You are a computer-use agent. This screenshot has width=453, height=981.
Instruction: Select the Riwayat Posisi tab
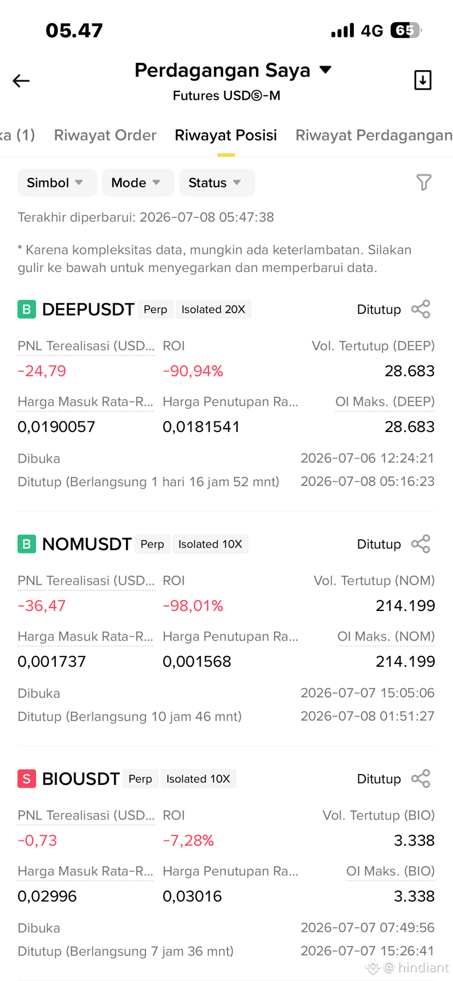tap(226, 135)
